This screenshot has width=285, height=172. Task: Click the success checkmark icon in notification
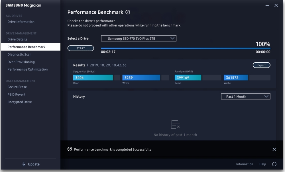tap(70, 149)
